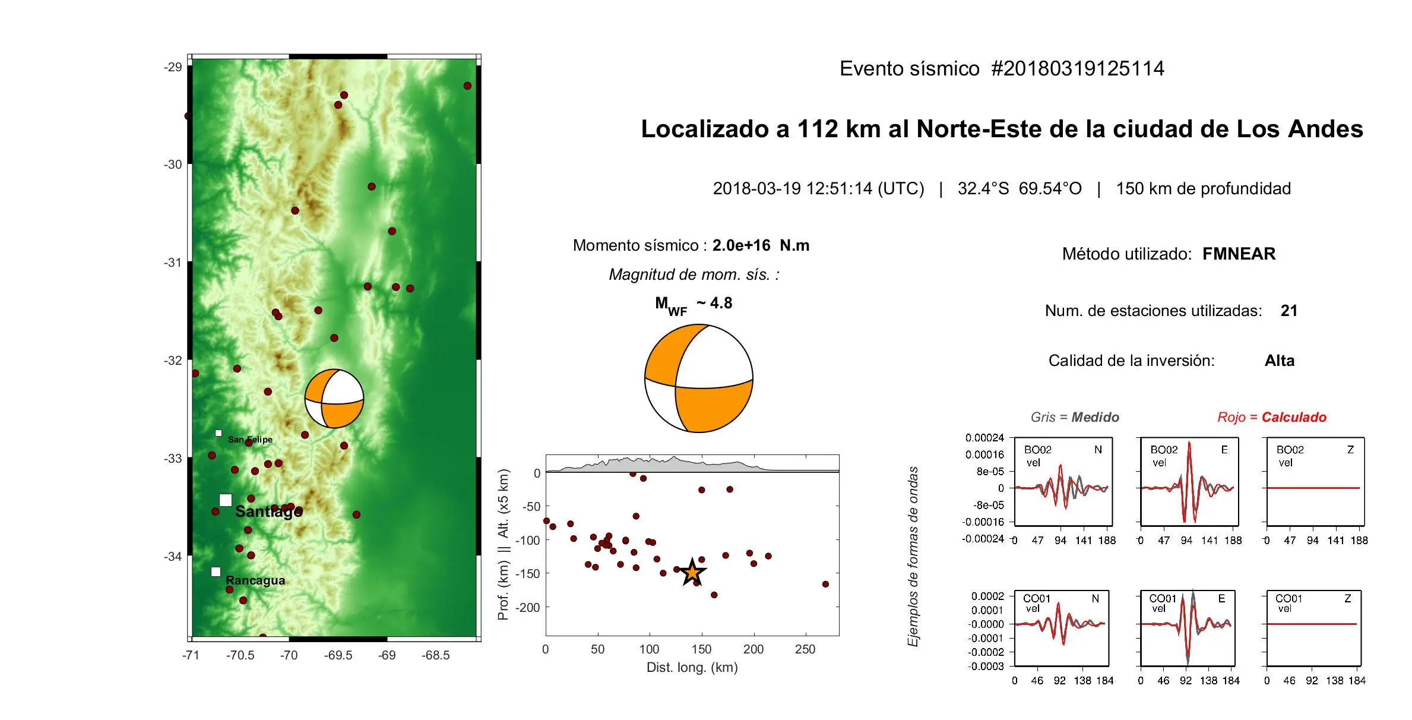Click the vertical 'Ejemplos de formas de ondas' label
Viewport: 1412px width, 720px height.
(913, 557)
